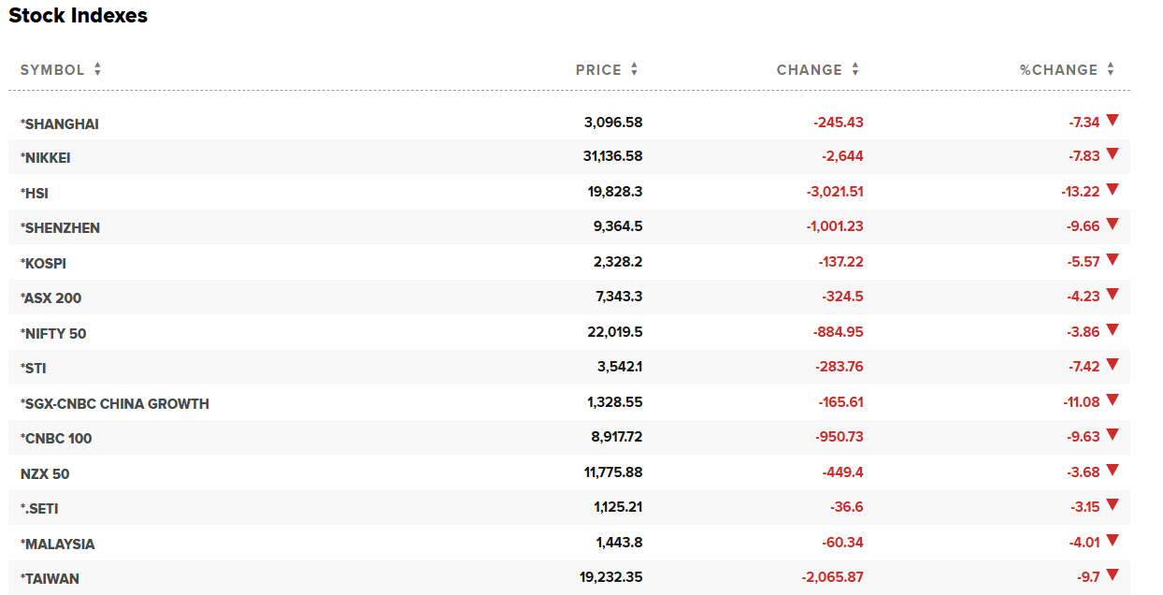Click down arrow indicator for Taiwan
This screenshot has width=1163, height=595.
pos(1112,574)
